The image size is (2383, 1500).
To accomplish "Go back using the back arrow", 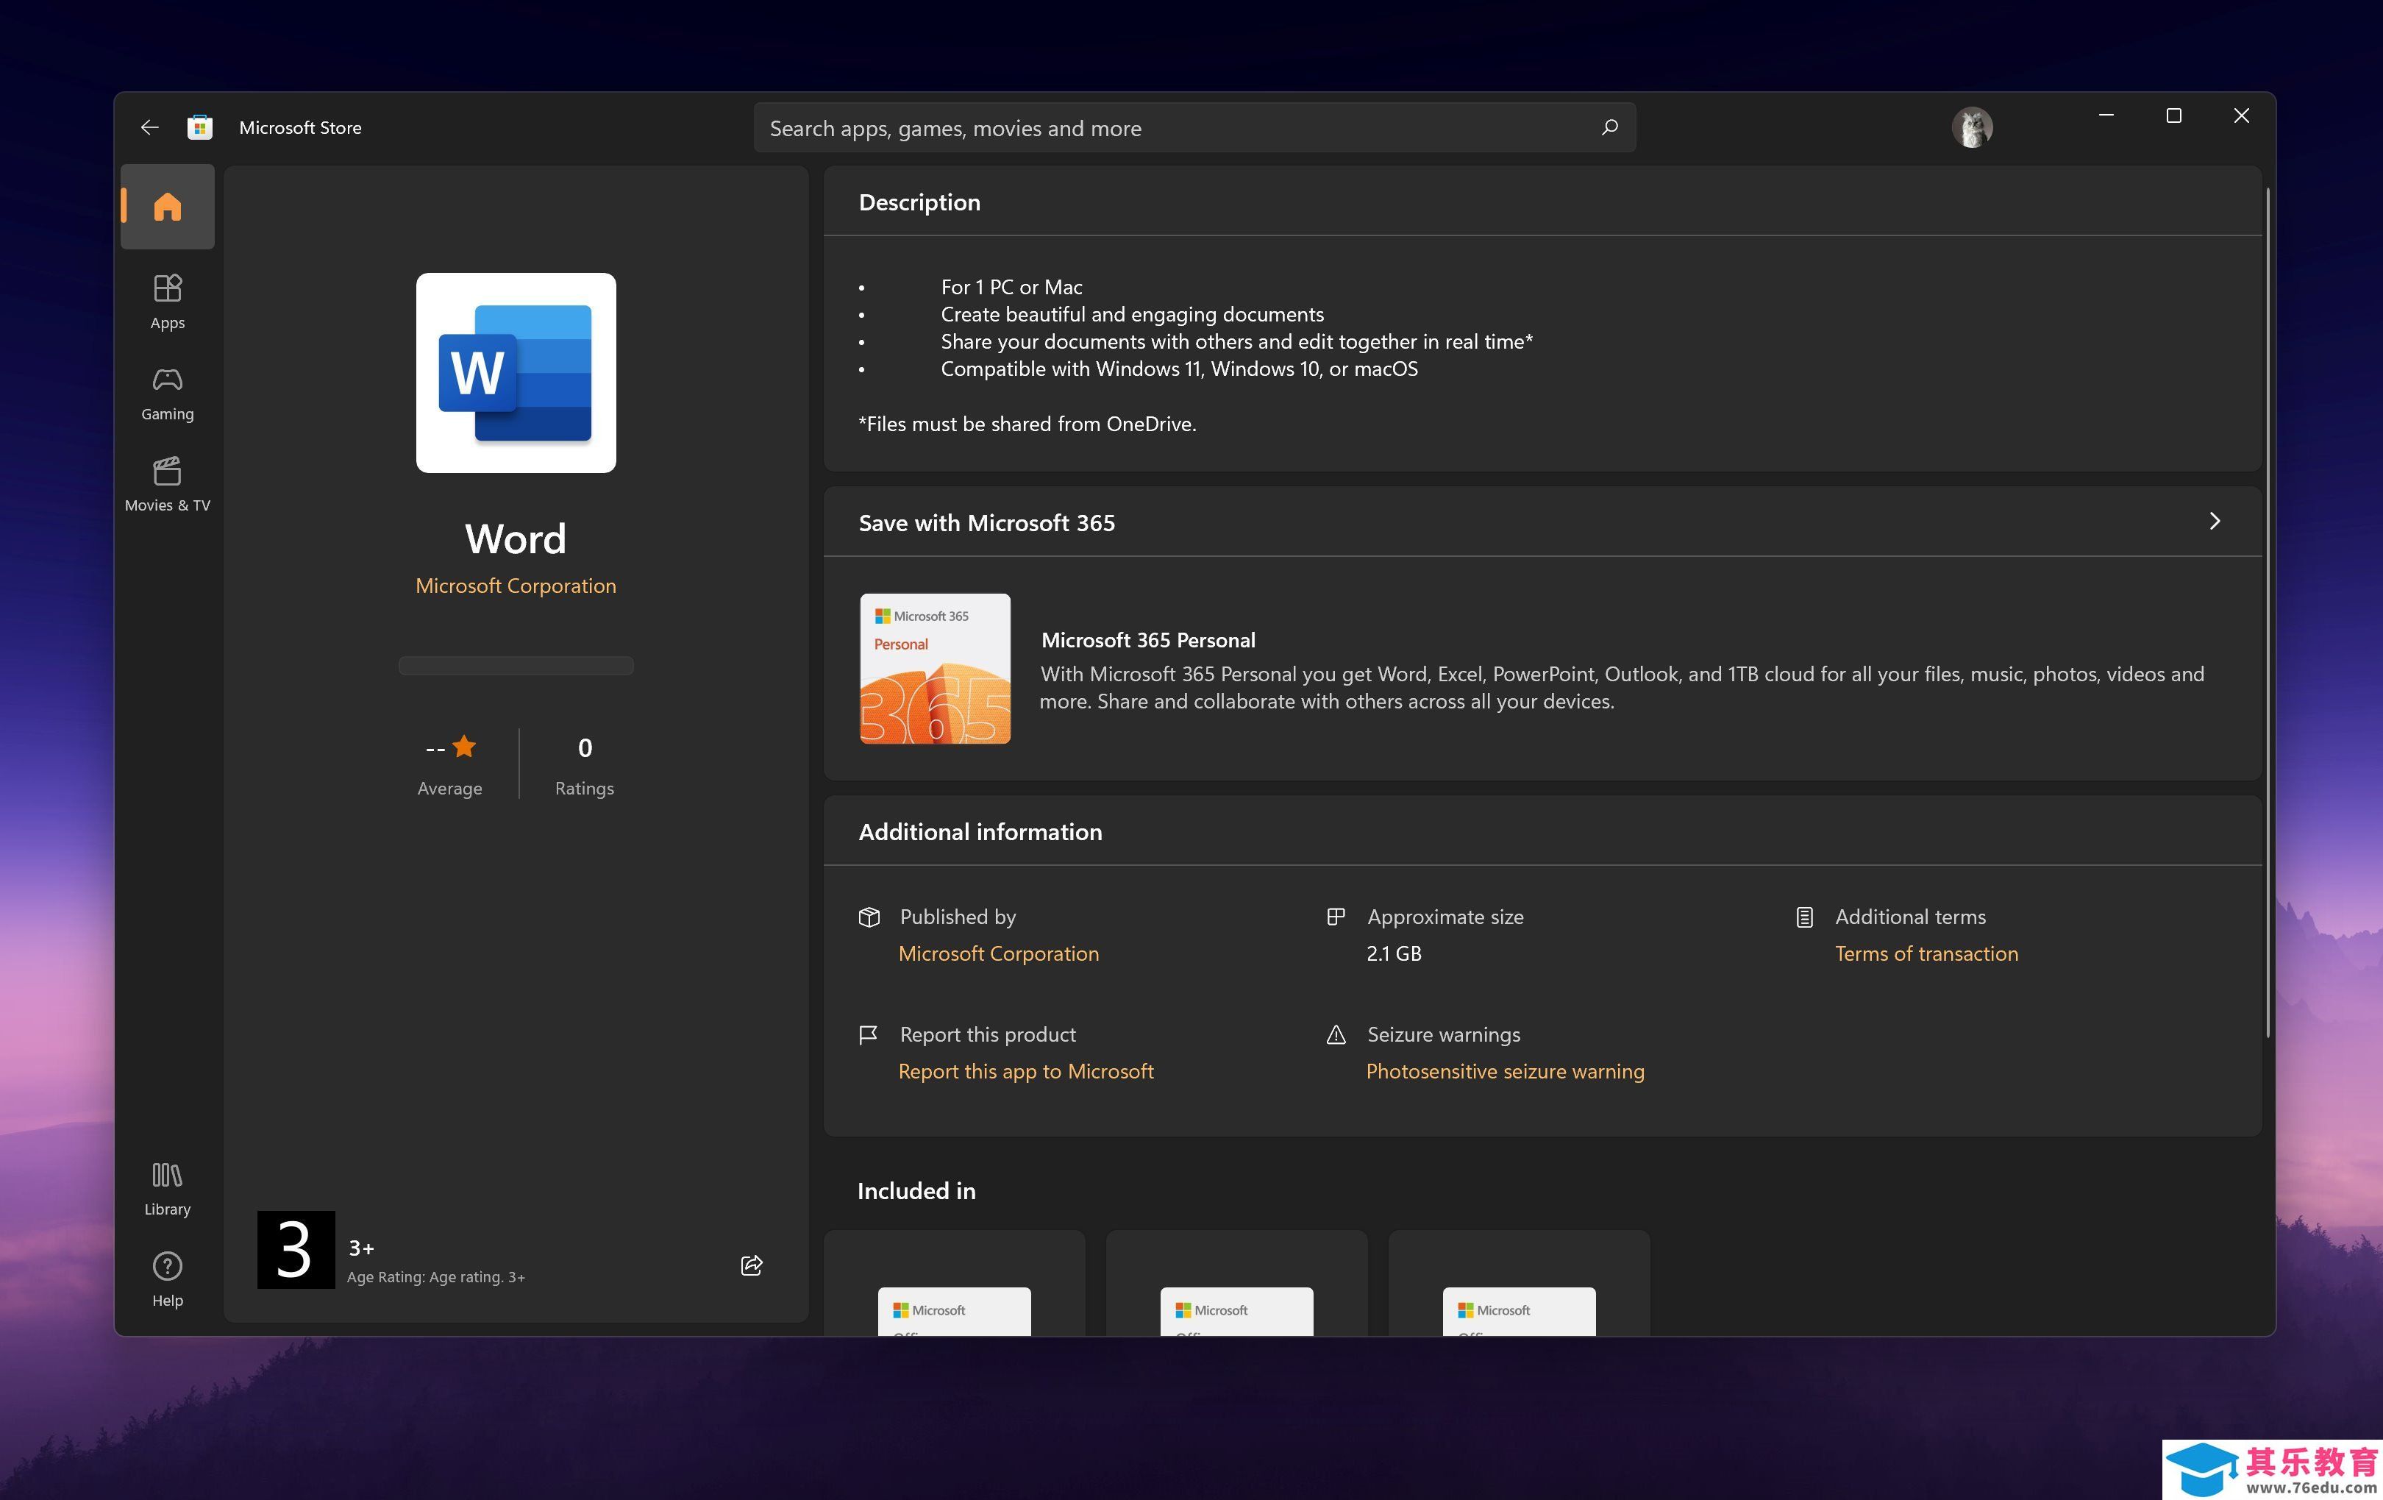I will (x=149, y=127).
